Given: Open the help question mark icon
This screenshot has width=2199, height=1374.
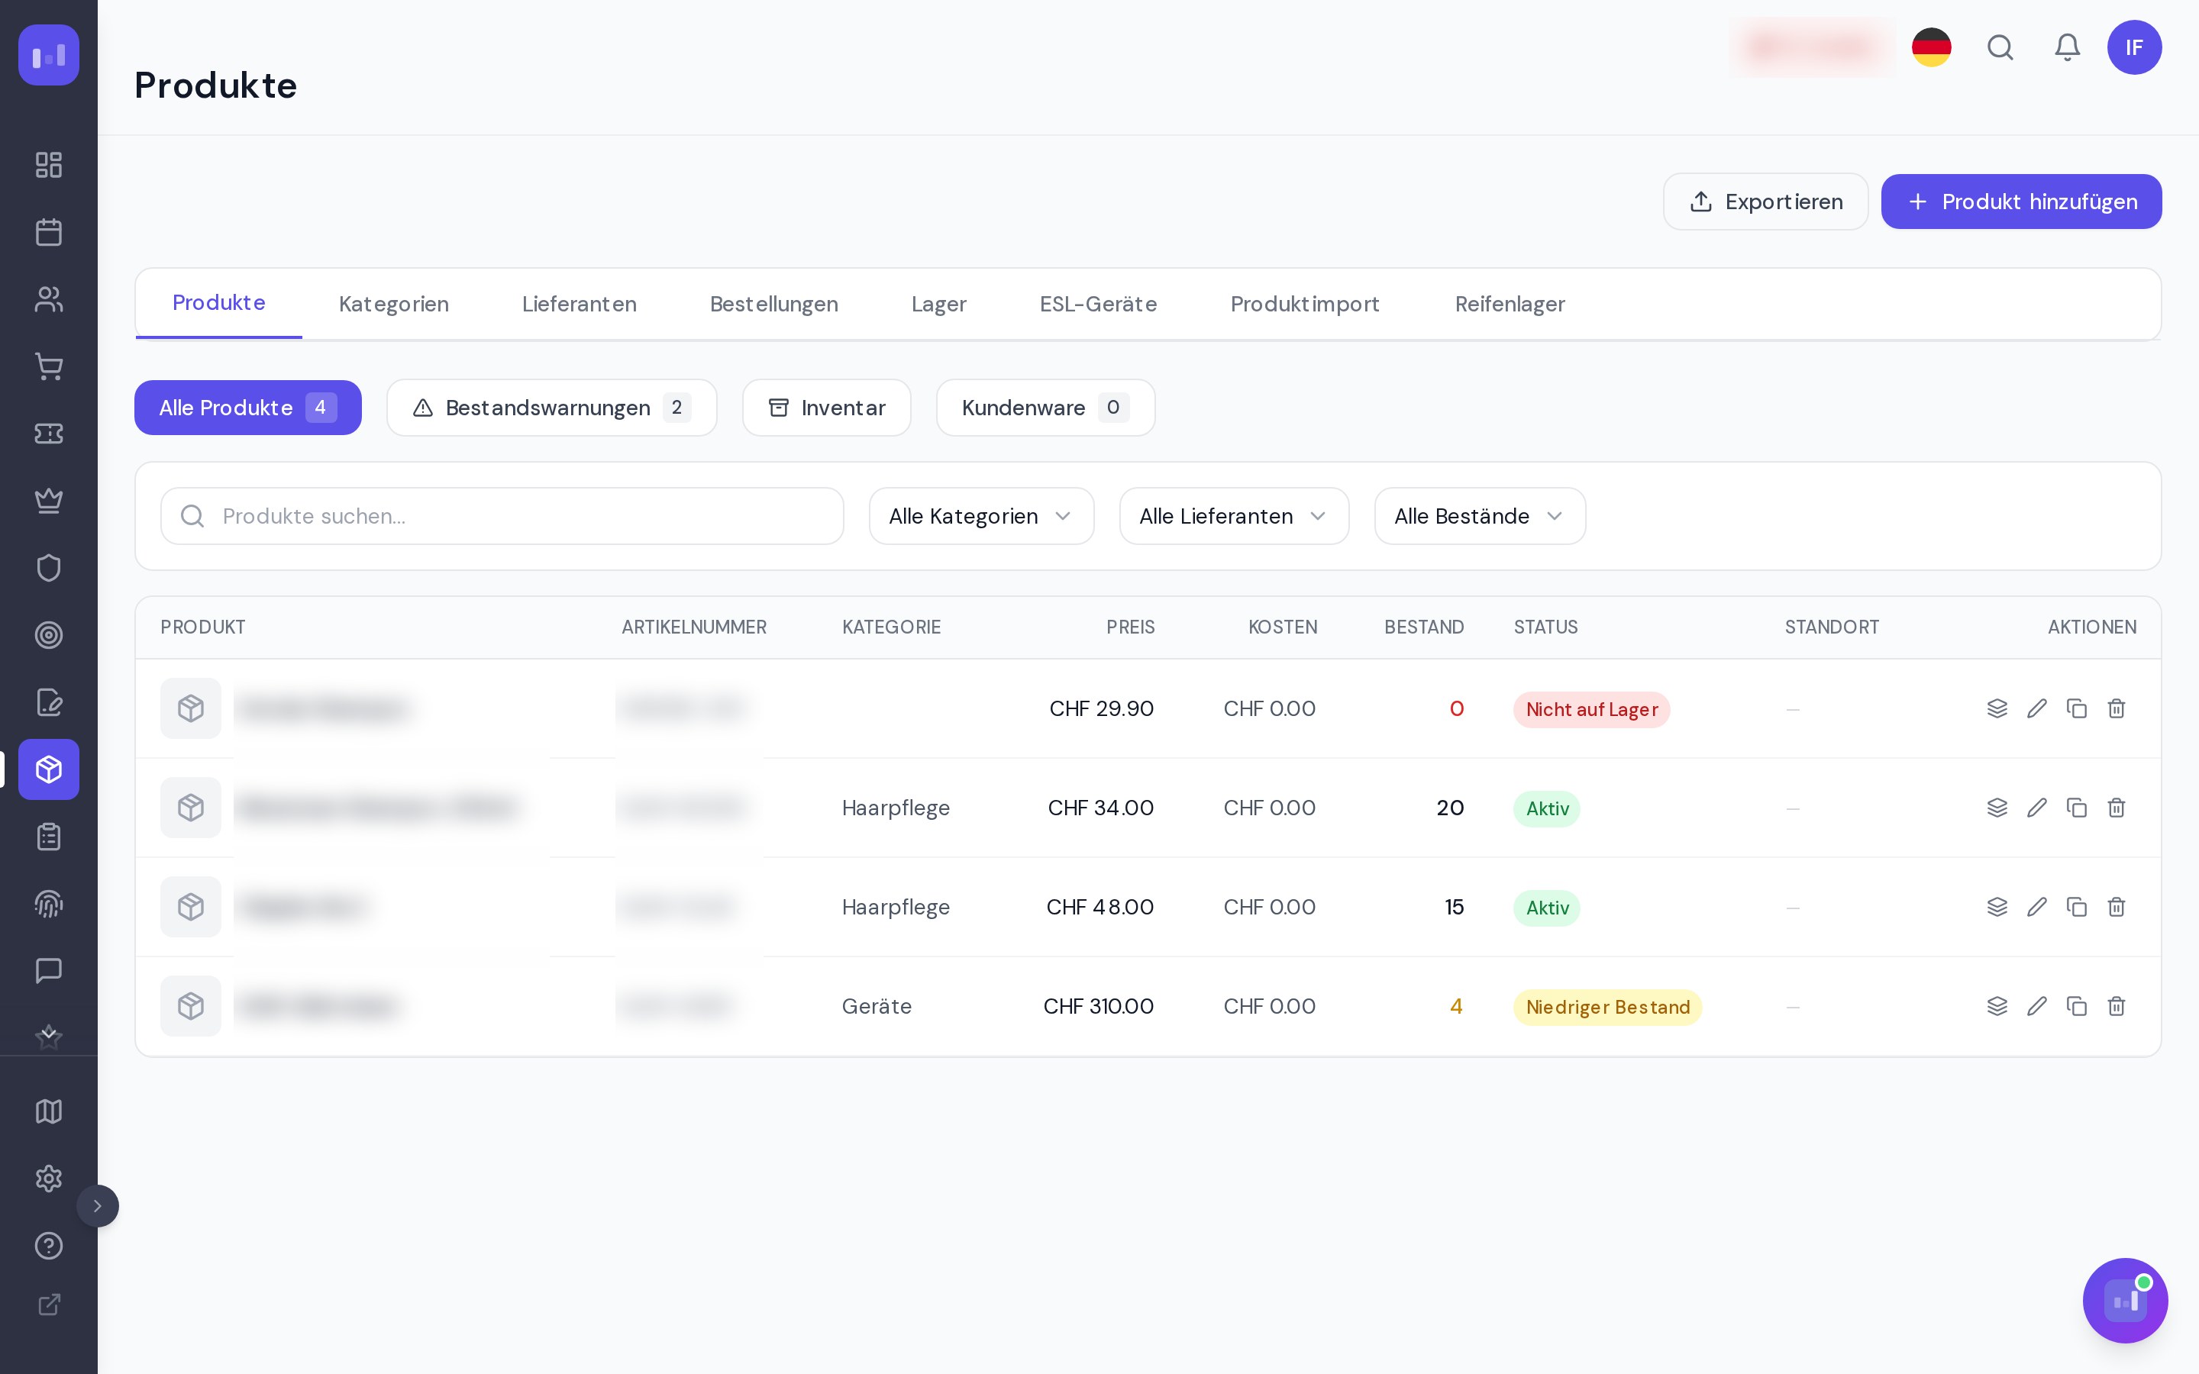Looking at the screenshot, I should (x=48, y=1246).
